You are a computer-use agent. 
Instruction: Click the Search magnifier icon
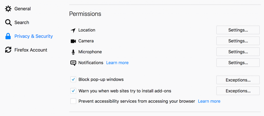[x=8, y=23]
